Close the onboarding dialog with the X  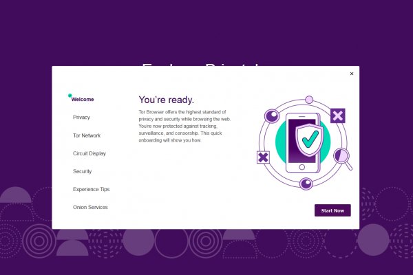tap(352, 74)
